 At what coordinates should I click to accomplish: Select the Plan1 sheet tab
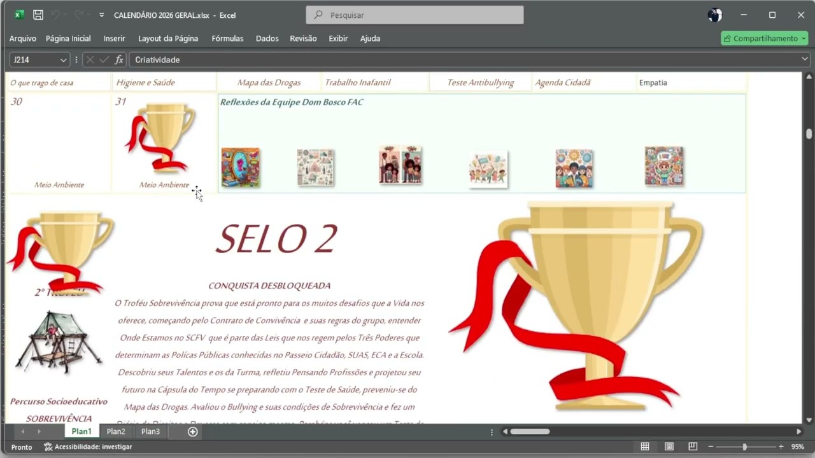81,431
